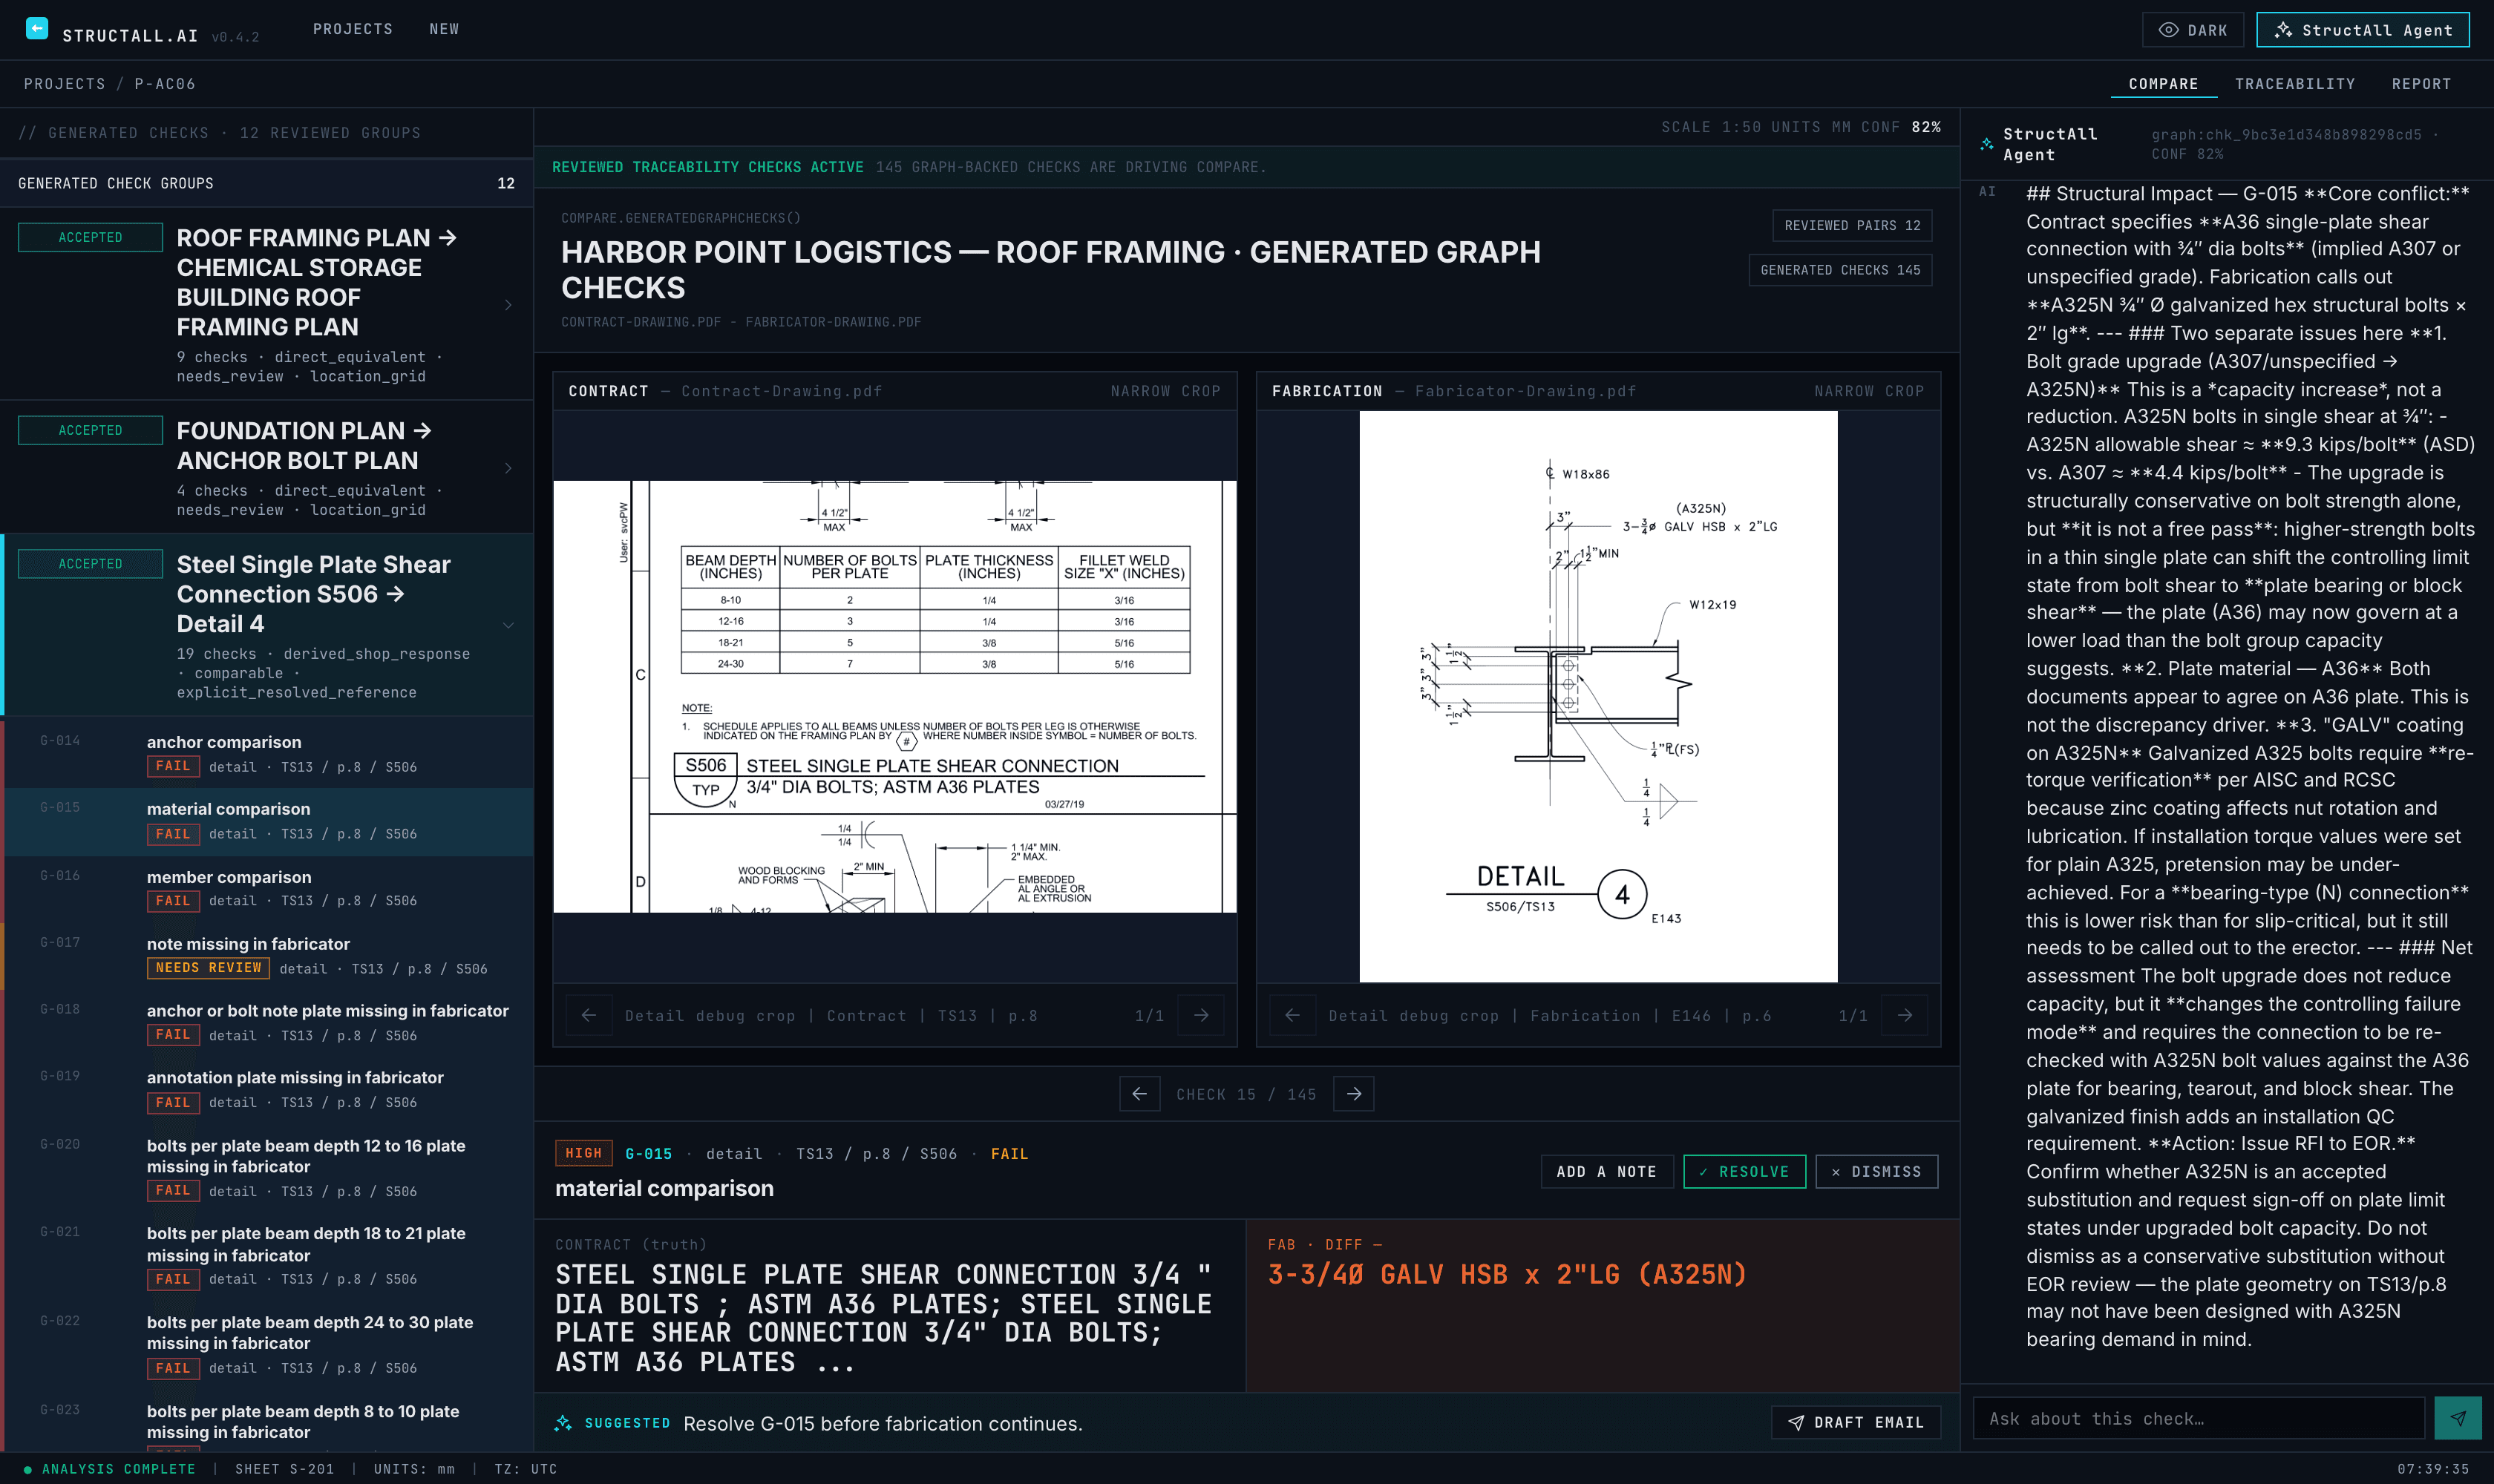Click DRAFT EMAIL button

(1856, 1422)
